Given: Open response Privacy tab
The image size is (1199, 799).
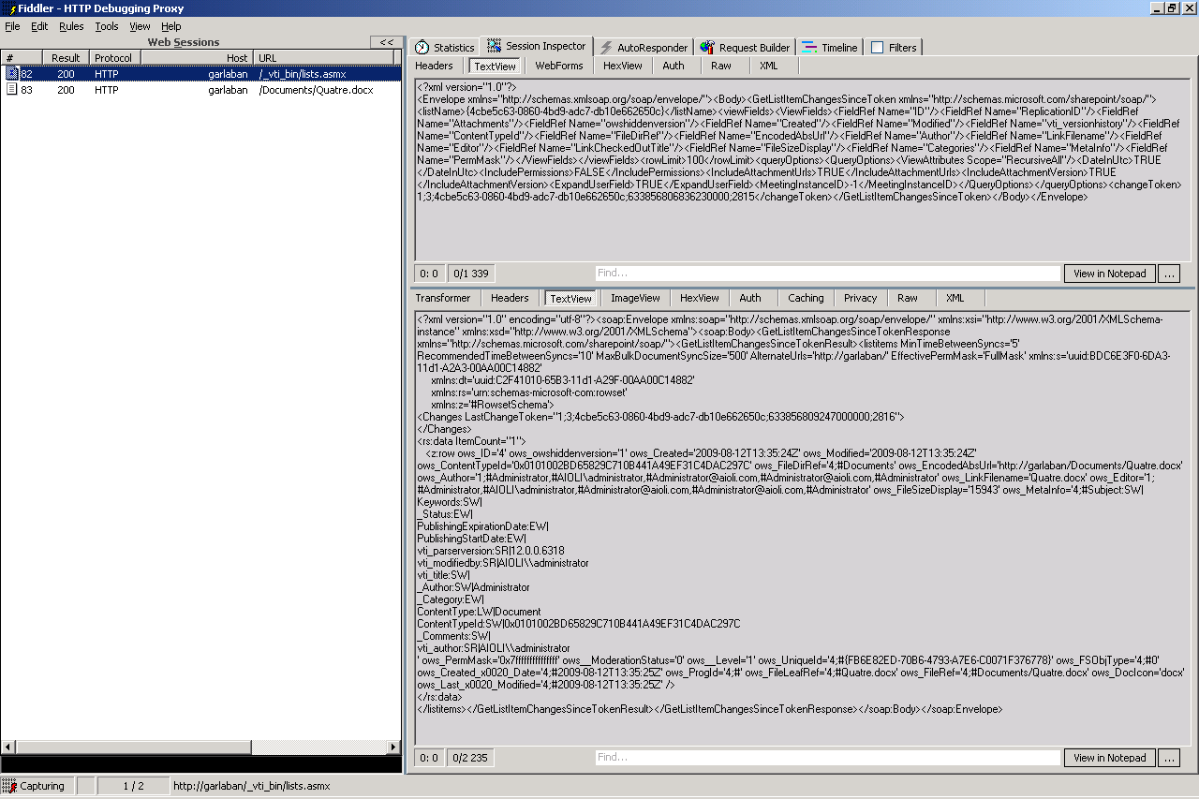Looking at the screenshot, I should pyautogui.click(x=860, y=298).
